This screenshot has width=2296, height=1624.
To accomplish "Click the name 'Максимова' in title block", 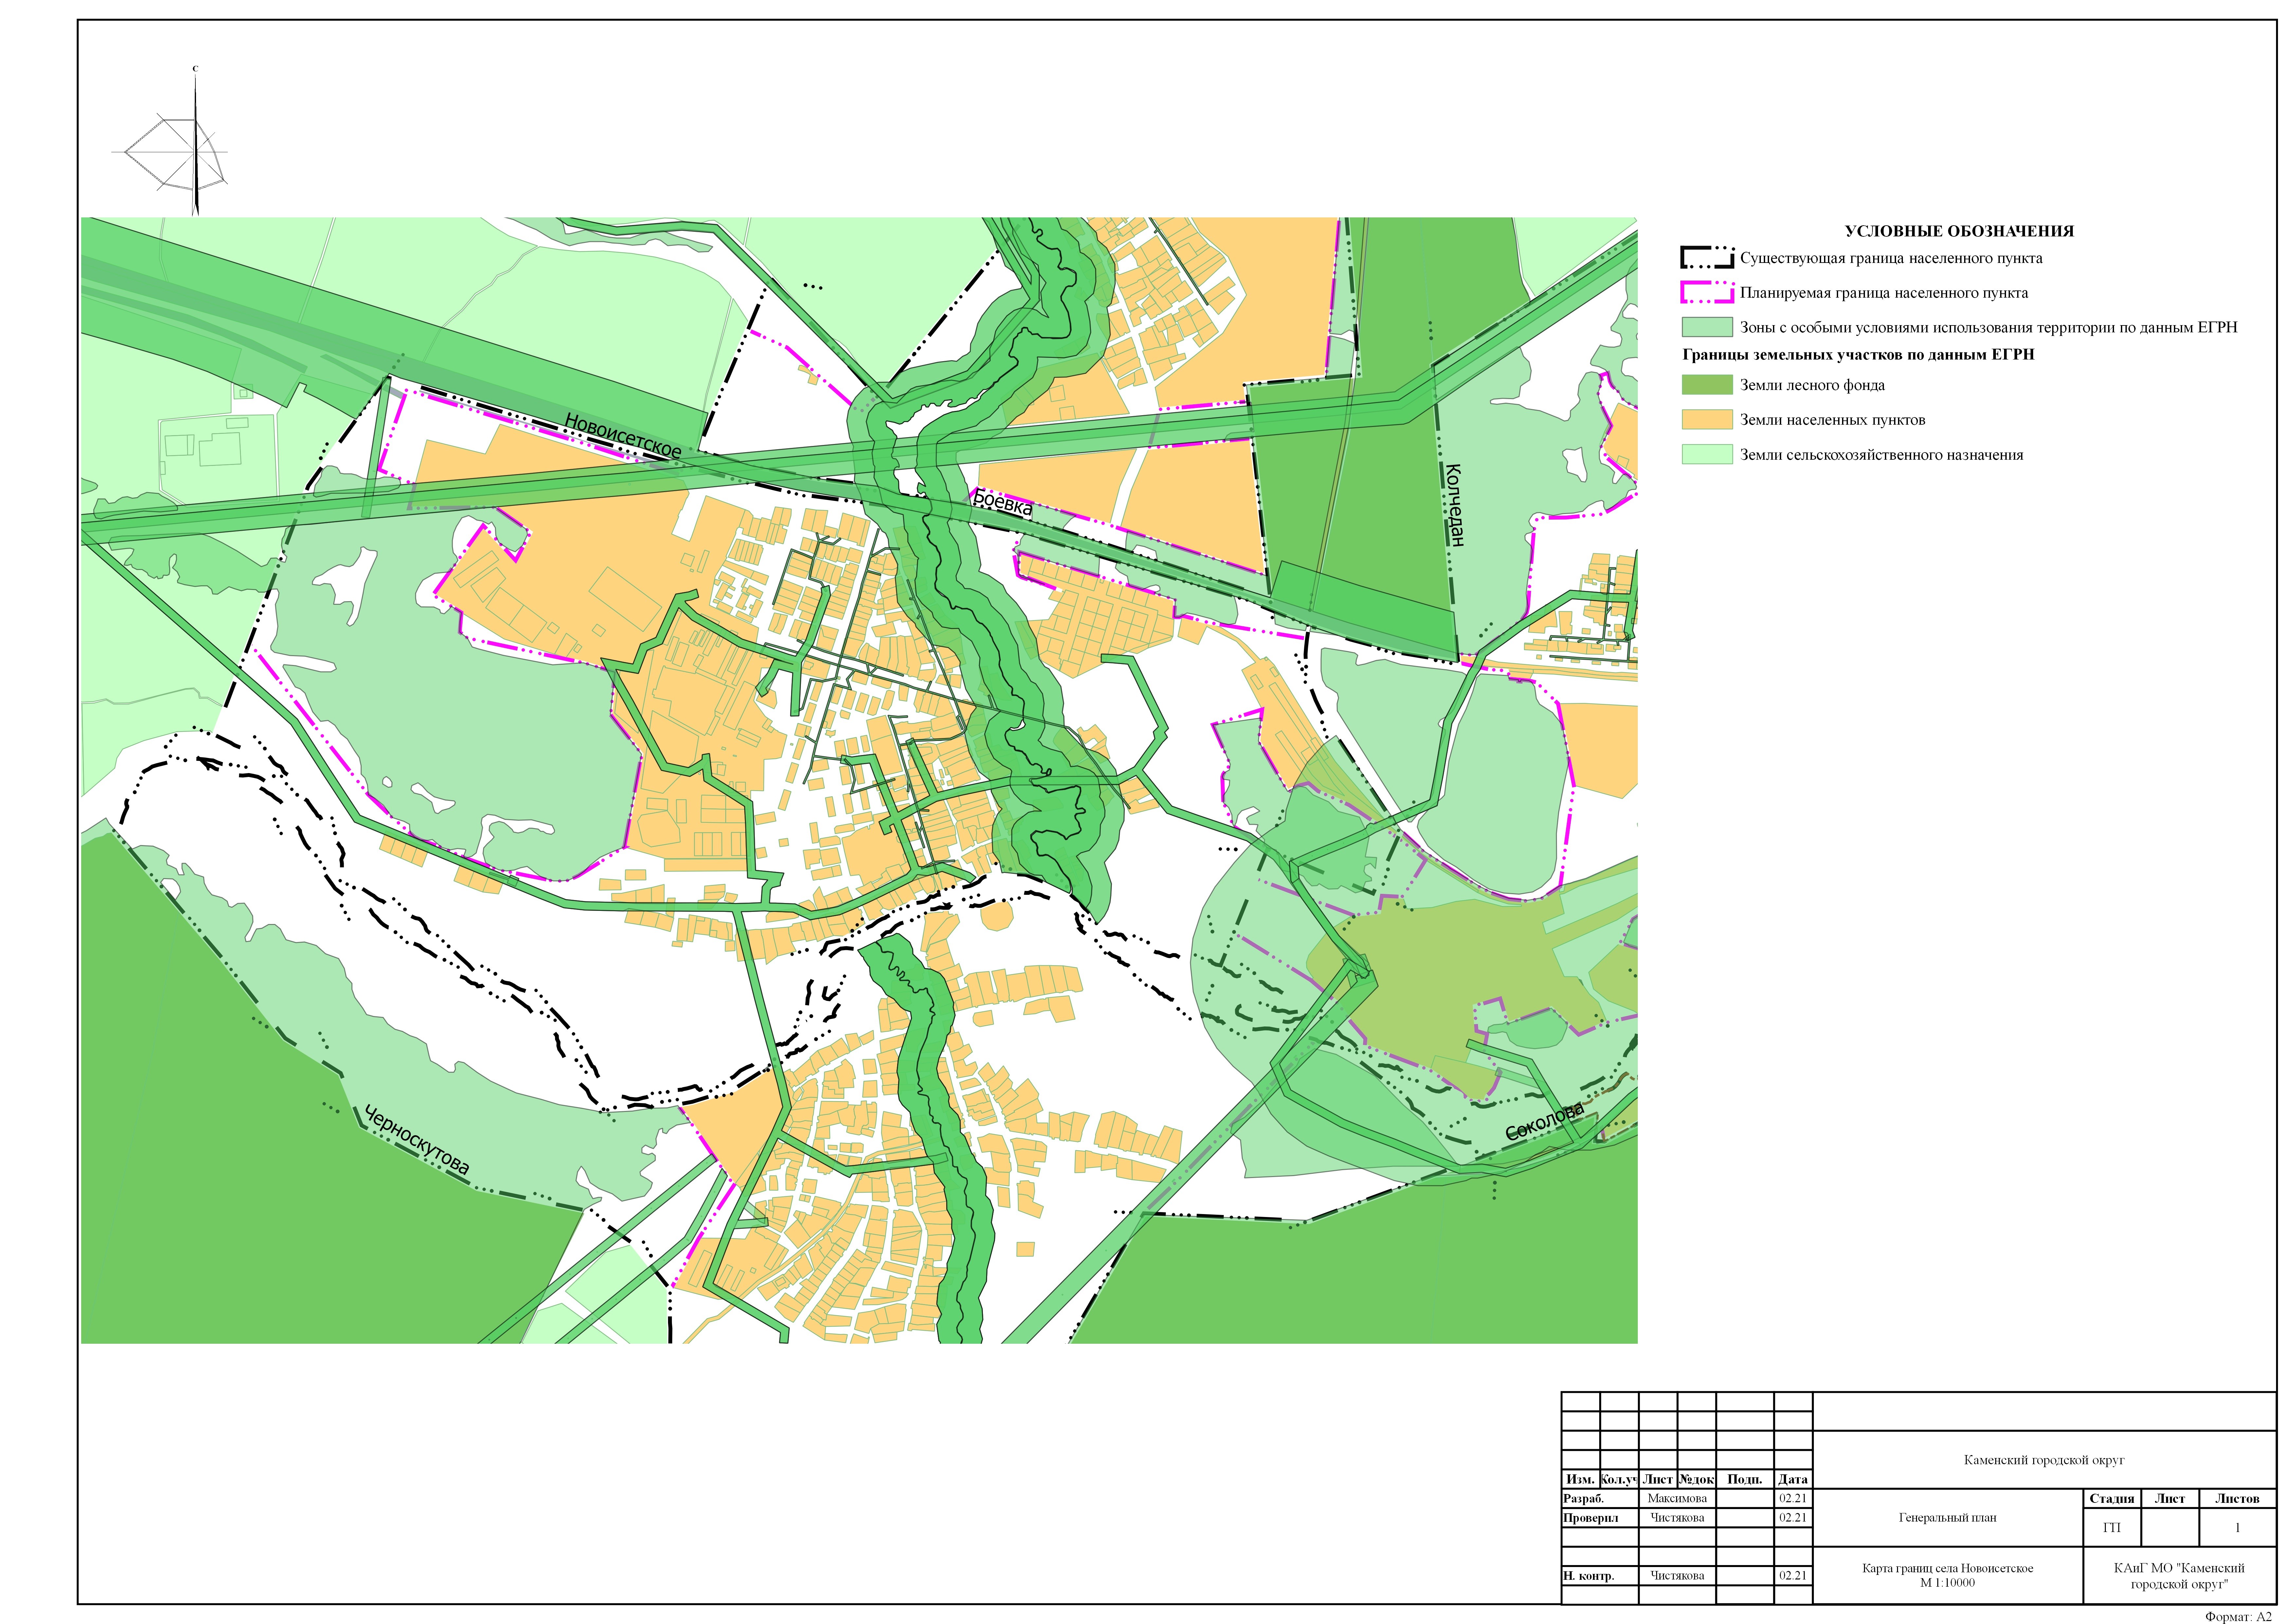I will (x=1677, y=1499).
